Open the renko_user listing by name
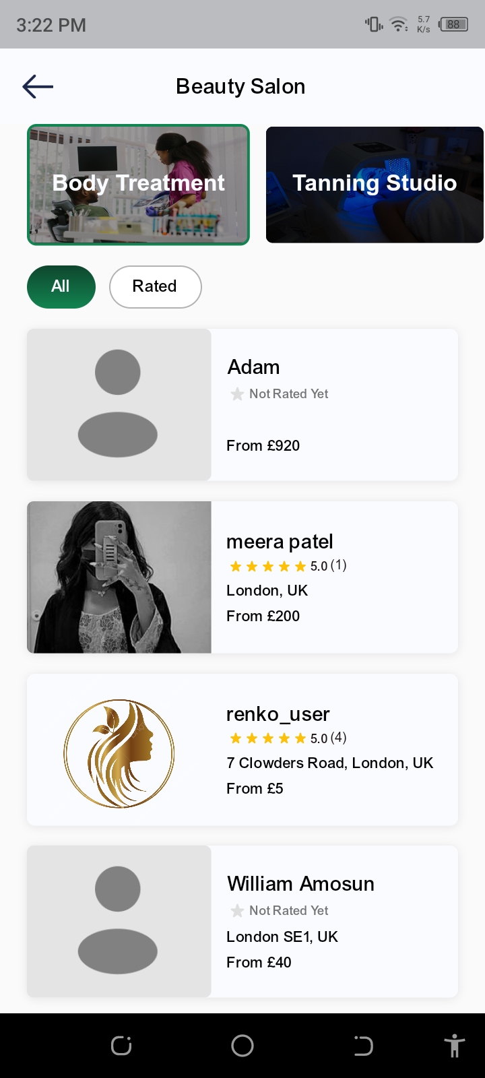Image resolution: width=485 pixels, height=1078 pixels. coord(278,714)
